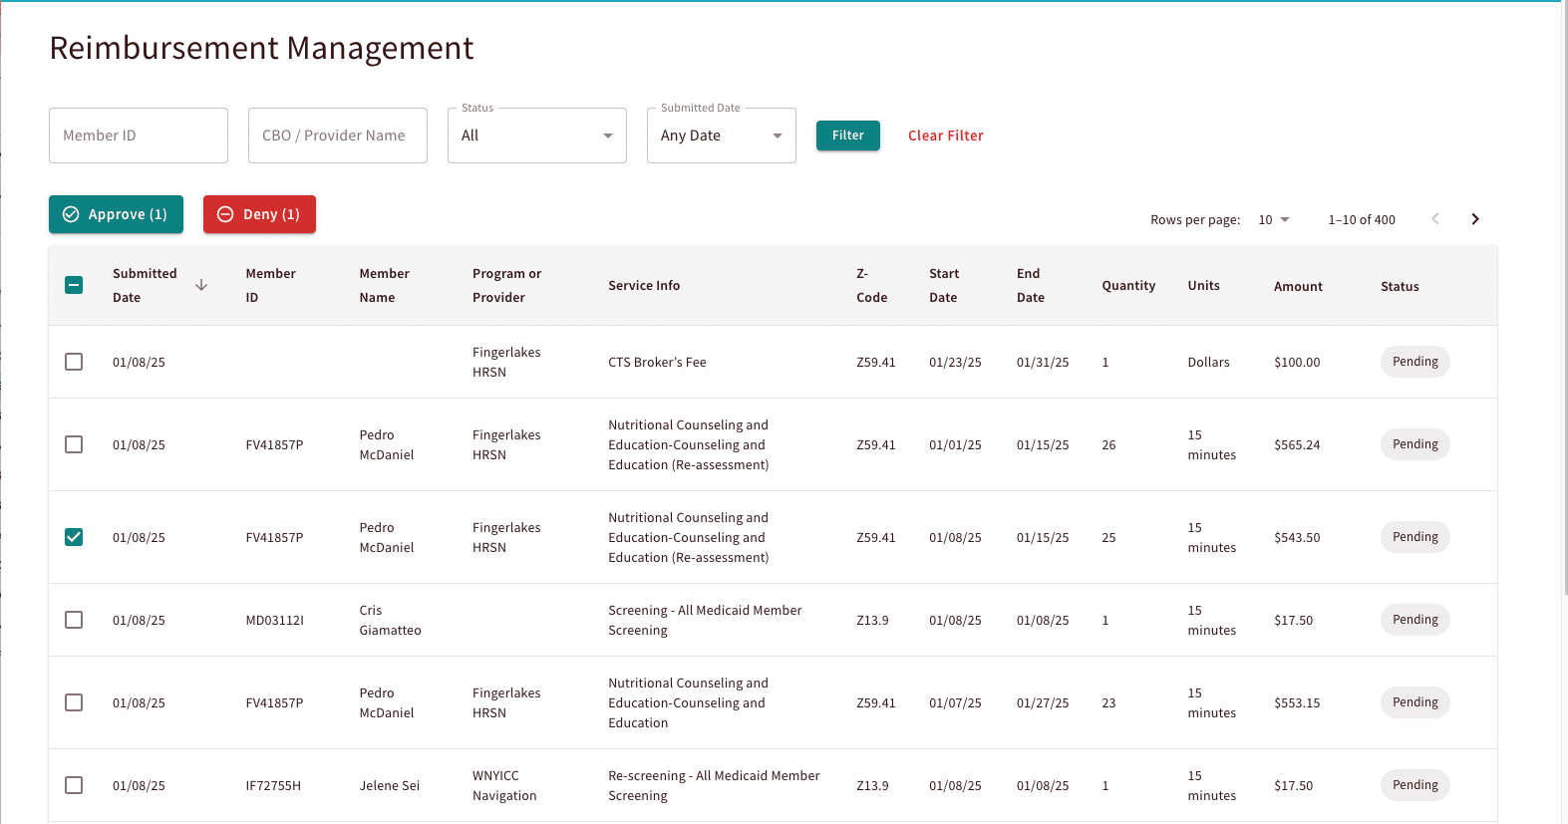Check the CTS Broker's Fee row checkbox
Viewport: 1568px width, 824px height.
pyautogui.click(x=74, y=362)
